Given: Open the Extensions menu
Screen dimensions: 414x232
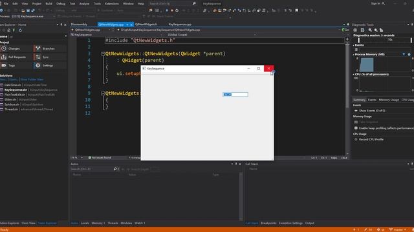Looking at the screenshot, I should (112, 4).
